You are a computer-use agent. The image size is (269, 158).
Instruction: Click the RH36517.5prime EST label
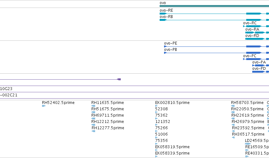pyautogui.click(x=248, y=135)
